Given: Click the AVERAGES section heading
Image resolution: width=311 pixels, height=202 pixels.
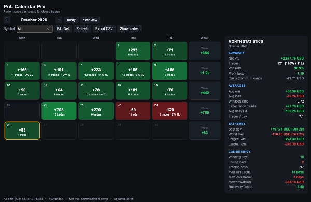Looking at the screenshot, I should 237,86.
